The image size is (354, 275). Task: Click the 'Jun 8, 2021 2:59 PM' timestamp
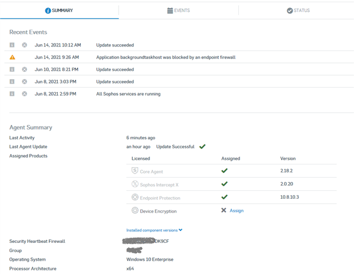(x=56, y=94)
